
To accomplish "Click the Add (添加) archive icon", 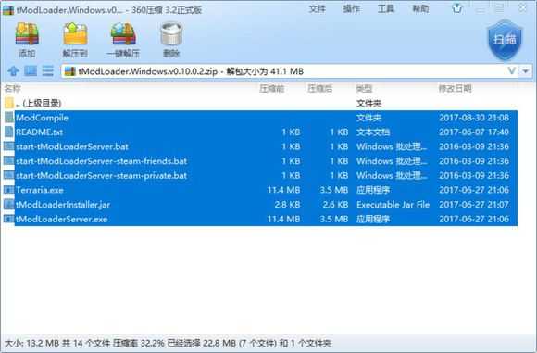I will (27, 34).
